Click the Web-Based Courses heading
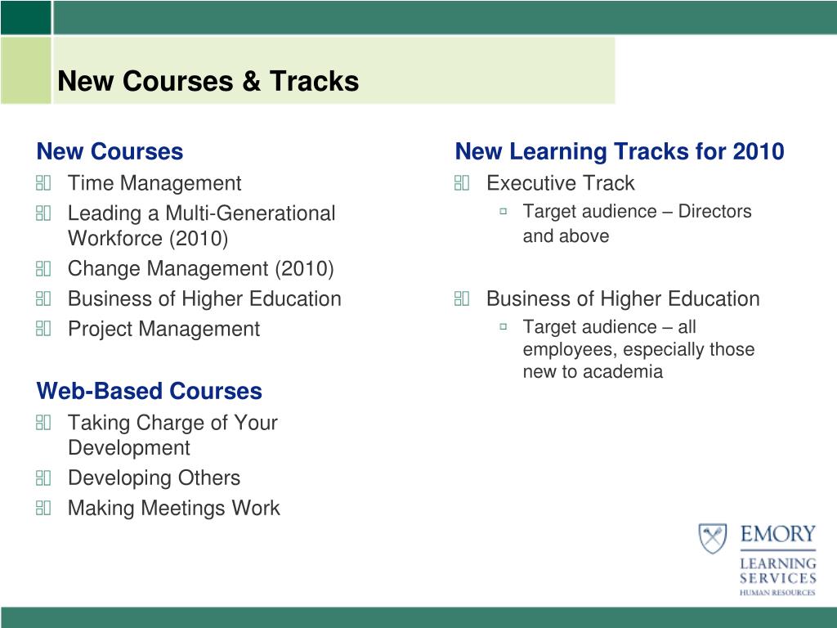The width and height of the screenshot is (837, 628). click(150, 391)
